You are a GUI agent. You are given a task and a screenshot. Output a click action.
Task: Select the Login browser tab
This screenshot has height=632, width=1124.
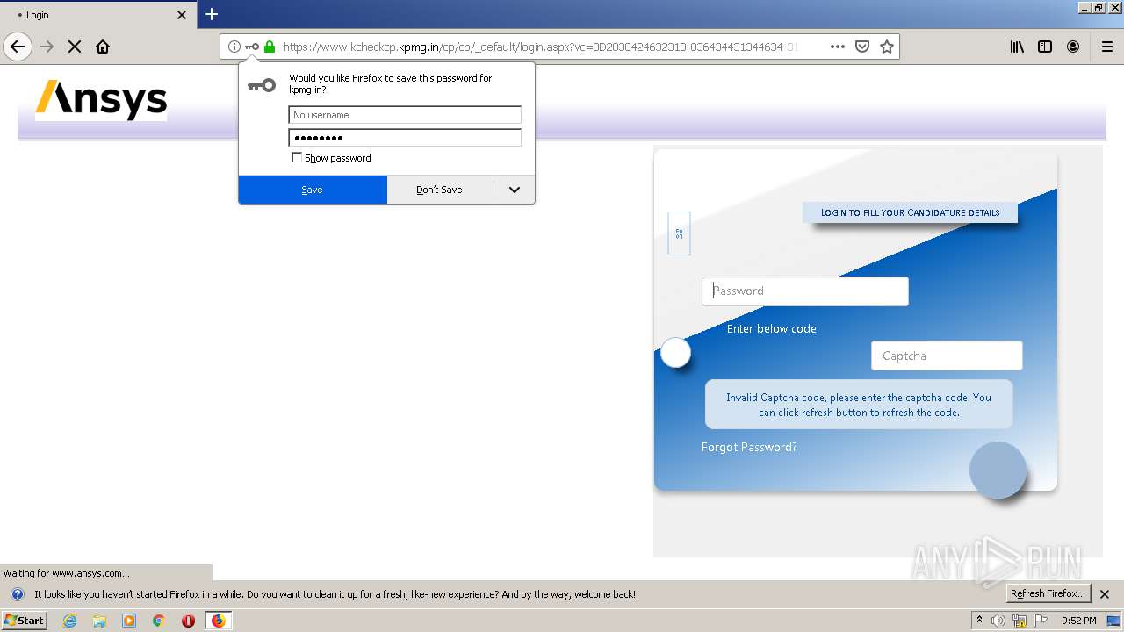click(x=97, y=15)
